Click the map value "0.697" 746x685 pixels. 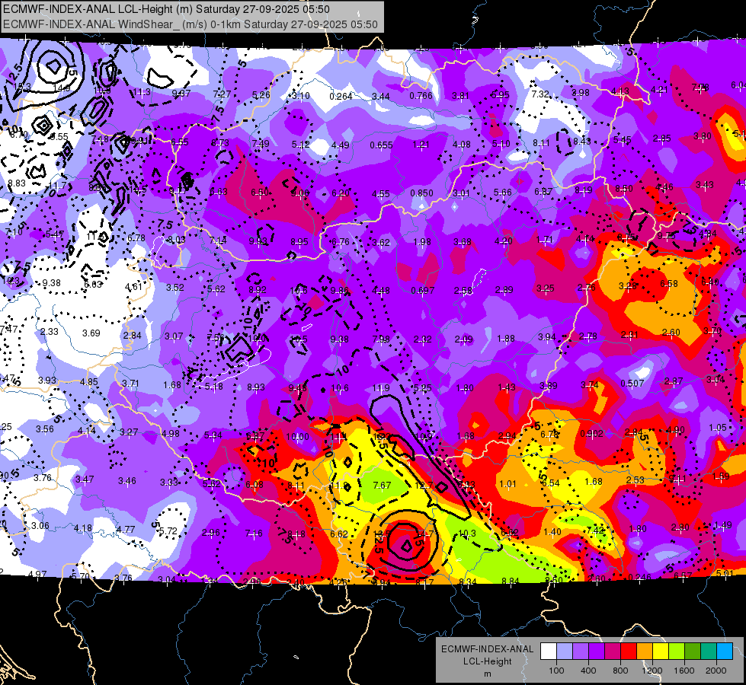pyautogui.click(x=422, y=290)
